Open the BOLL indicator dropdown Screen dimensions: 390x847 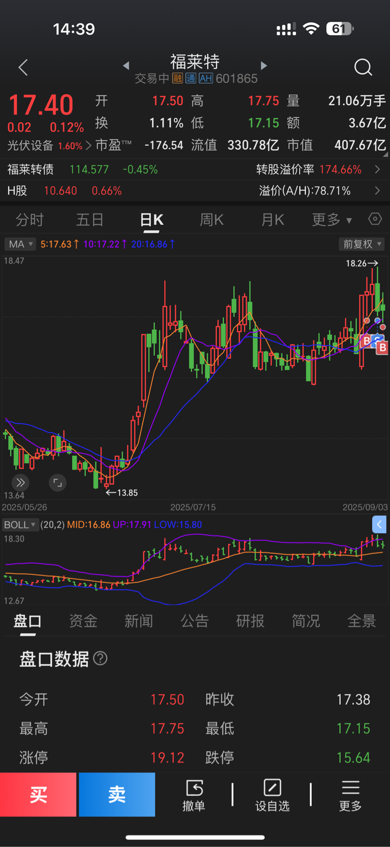click(20, 524)
